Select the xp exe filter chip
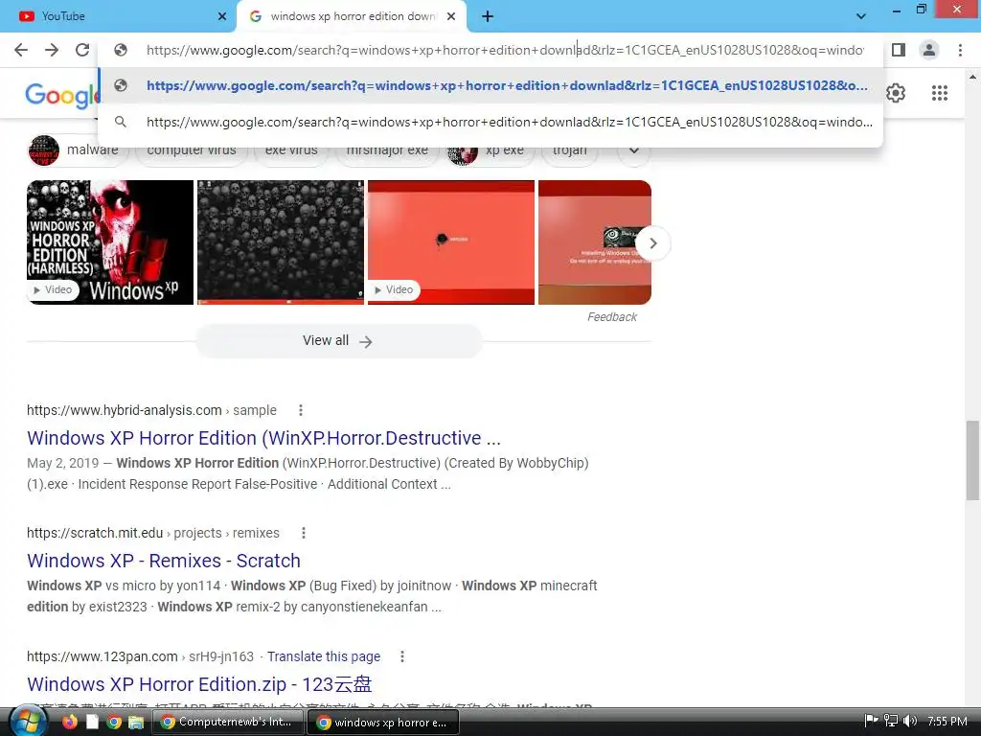This screenshot has width=981, height=736. (x=490, y=150)
